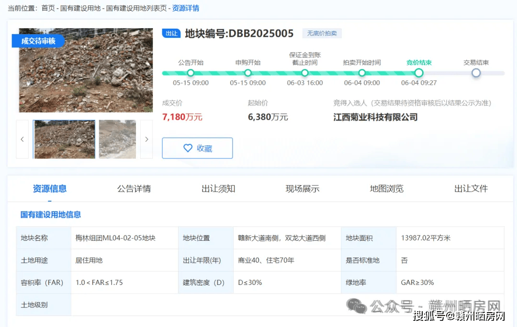Click the 交易结束 timeline node
517x327 pixels.
(x=476, y=73)
